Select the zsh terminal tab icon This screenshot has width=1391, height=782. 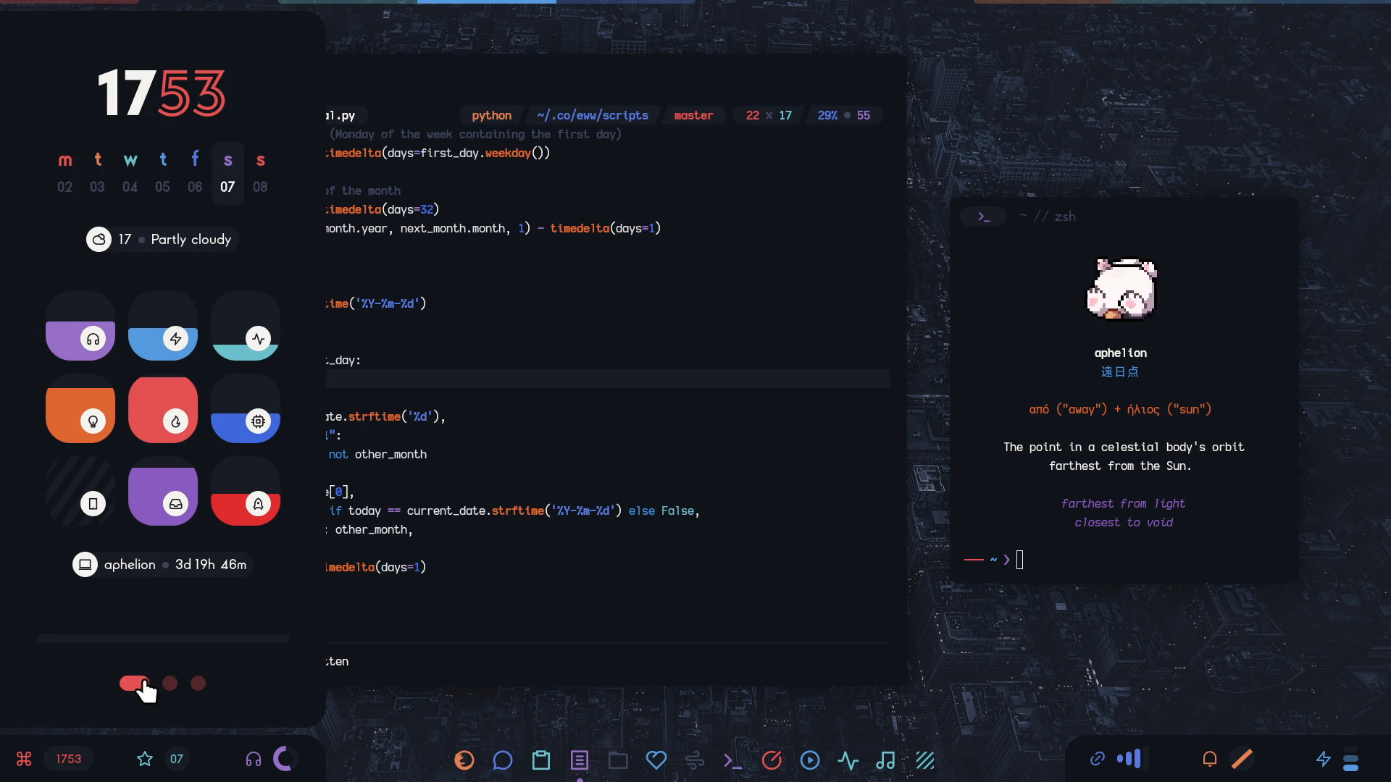point(984,216)
